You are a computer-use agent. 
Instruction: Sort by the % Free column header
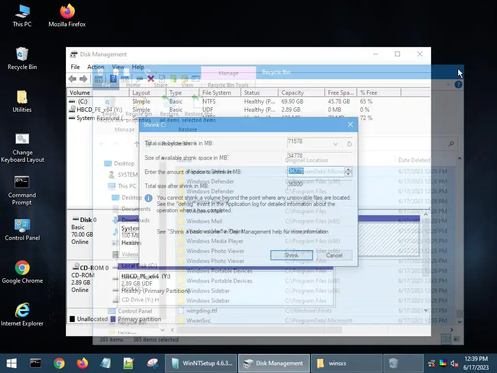pos(379,93)
